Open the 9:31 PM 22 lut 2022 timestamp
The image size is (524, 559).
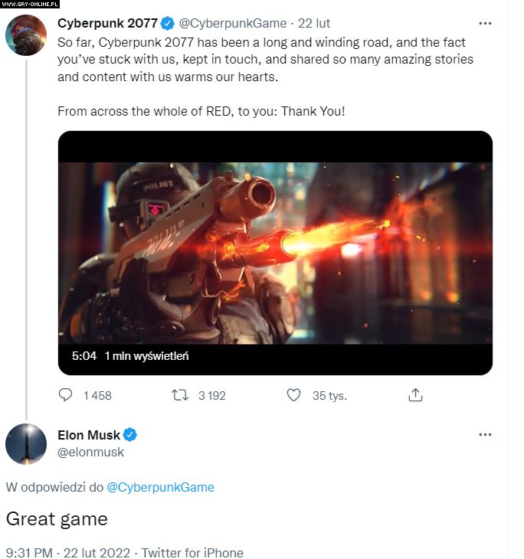pyautogui.click(x=67, y=552)
